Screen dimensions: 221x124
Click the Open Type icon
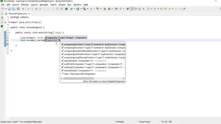coord(116,9)
